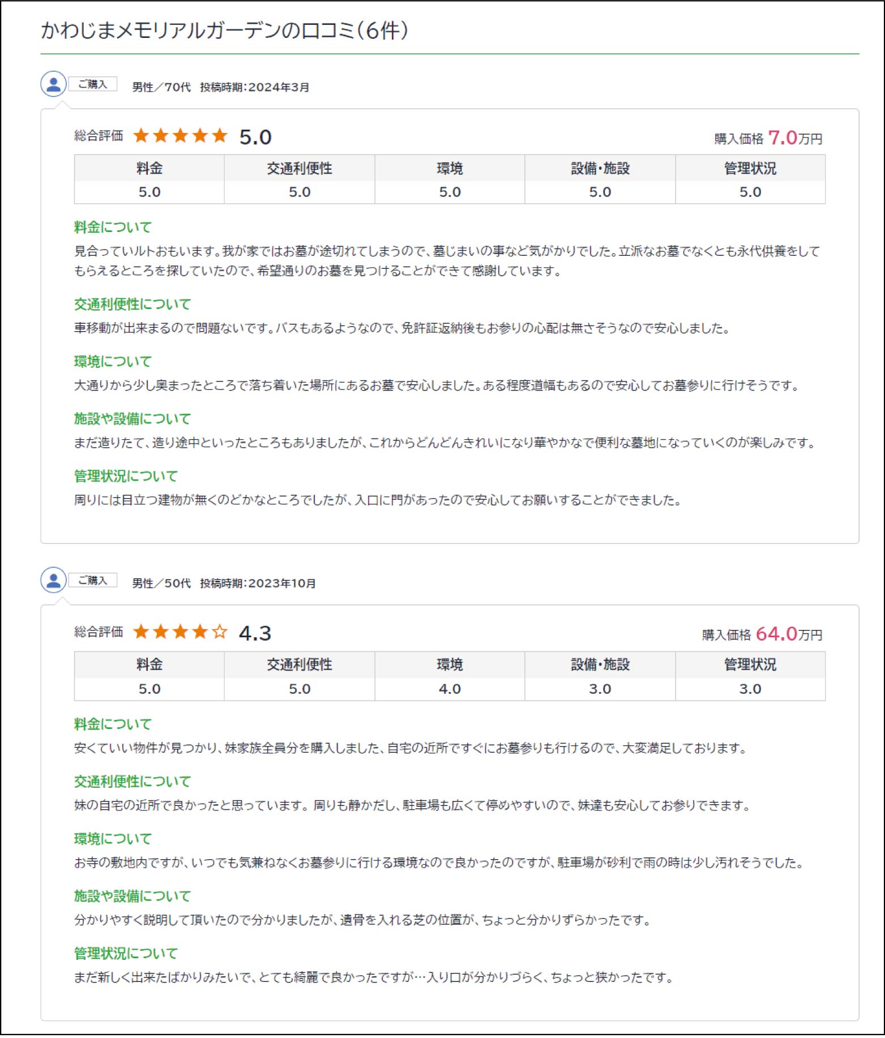Click the first star of the 5.0 rating

pyautogui.click(x=141, y=136)
